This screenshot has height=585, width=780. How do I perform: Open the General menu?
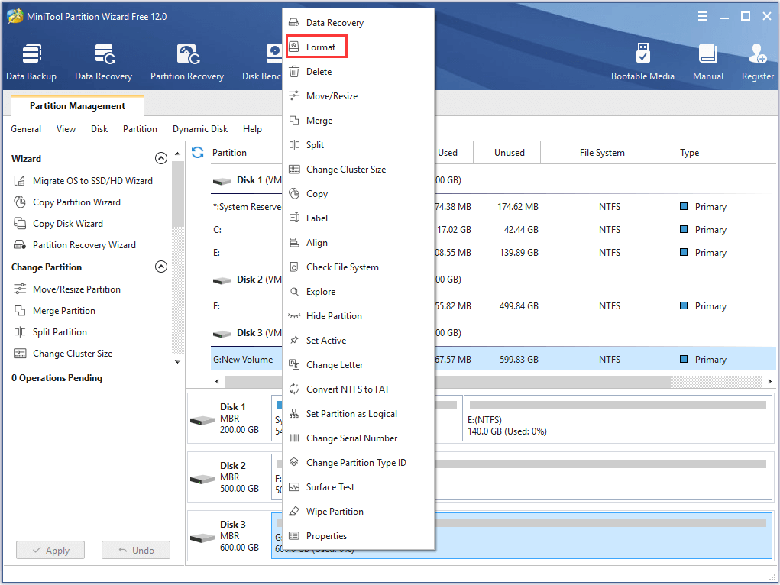tap(26, 129)
